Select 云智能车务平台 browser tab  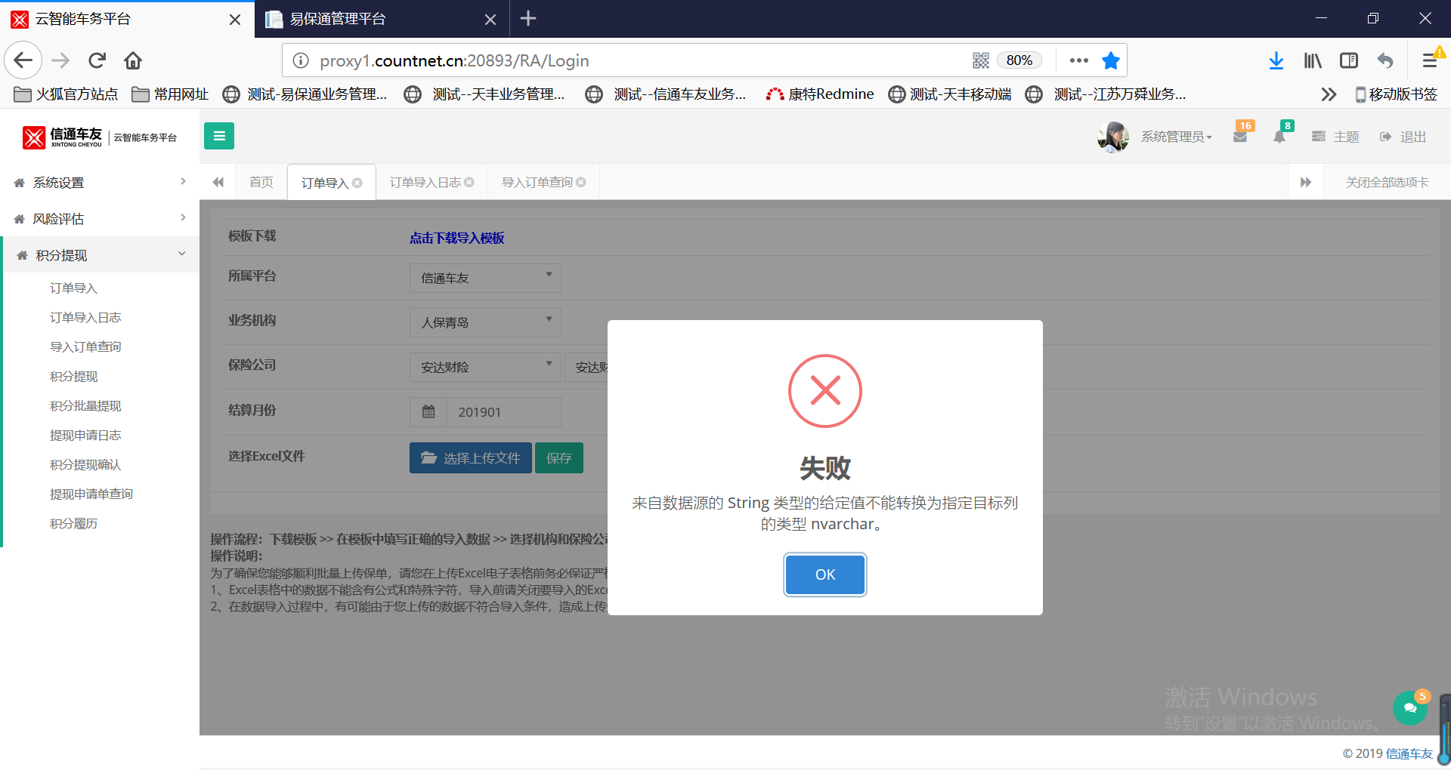coord(127,19)
